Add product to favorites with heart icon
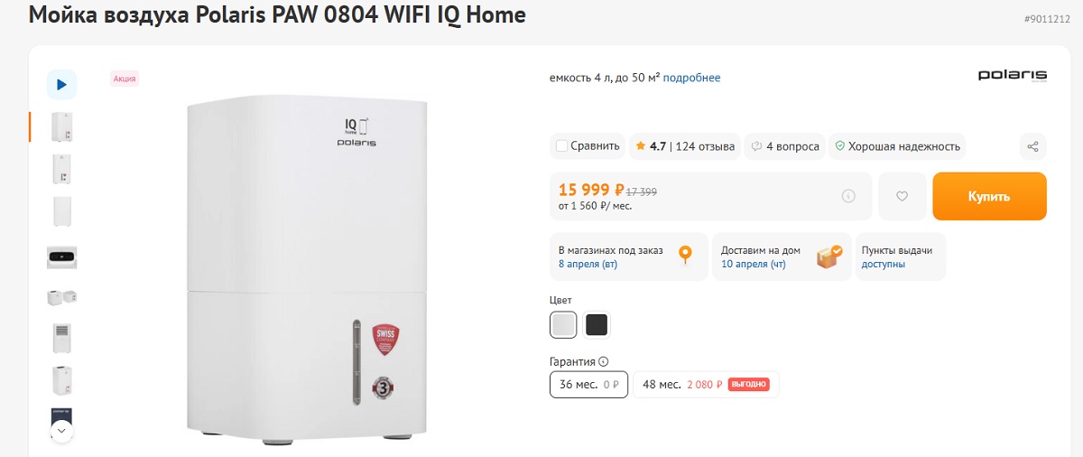Viewport: 1083px width, 457px height. pos(902,196)
